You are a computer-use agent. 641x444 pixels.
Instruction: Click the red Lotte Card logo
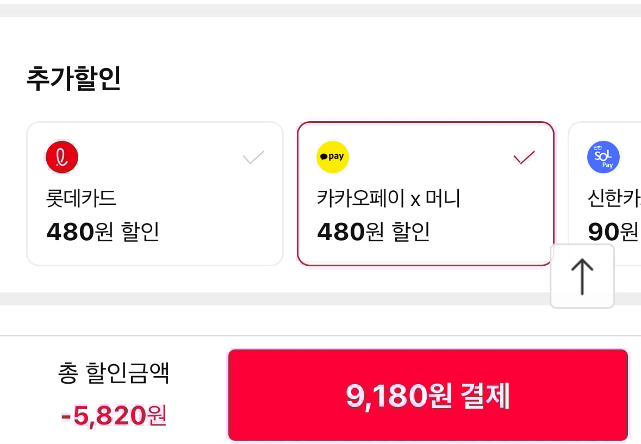click(63, 157)
